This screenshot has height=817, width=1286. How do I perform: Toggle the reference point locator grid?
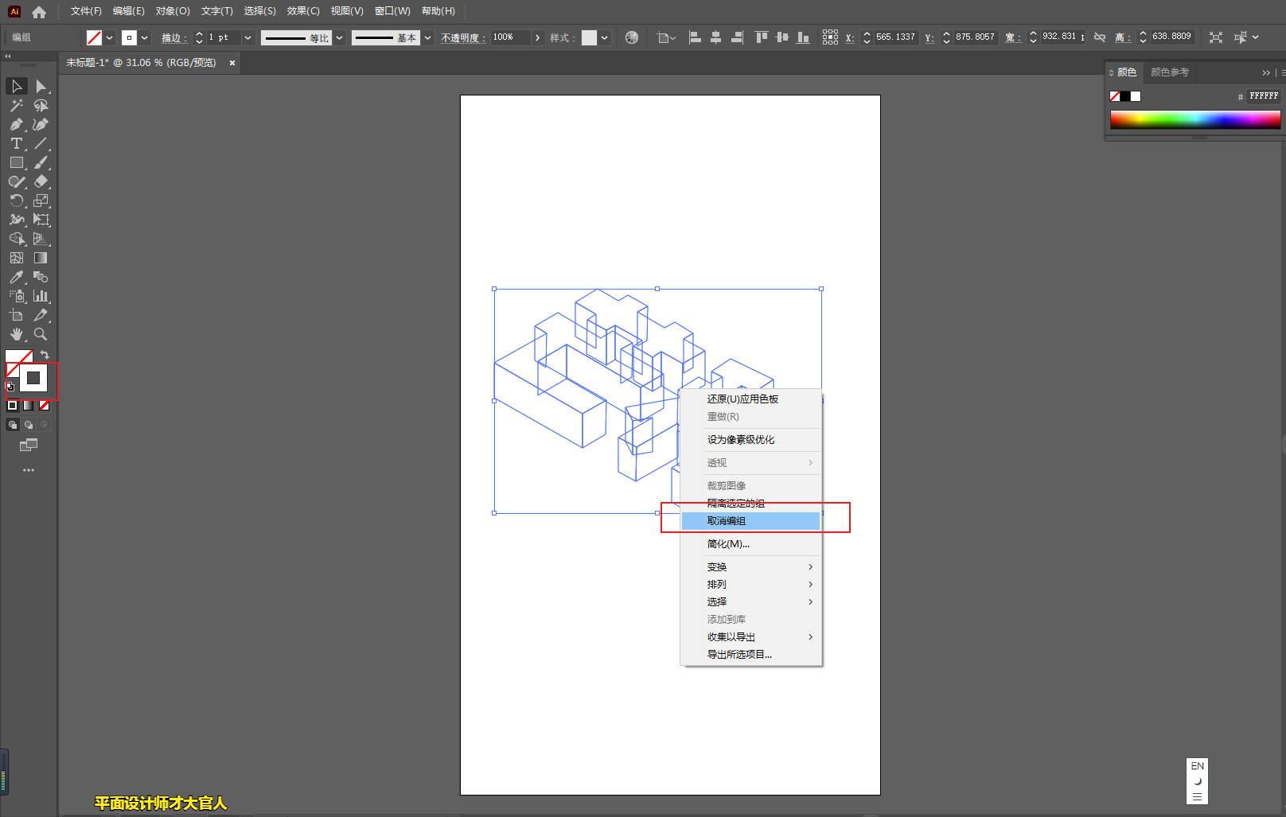830,37
